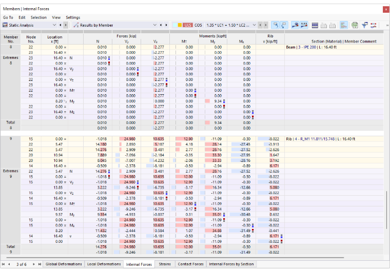Click the Excel export icon

pos(355,25)
